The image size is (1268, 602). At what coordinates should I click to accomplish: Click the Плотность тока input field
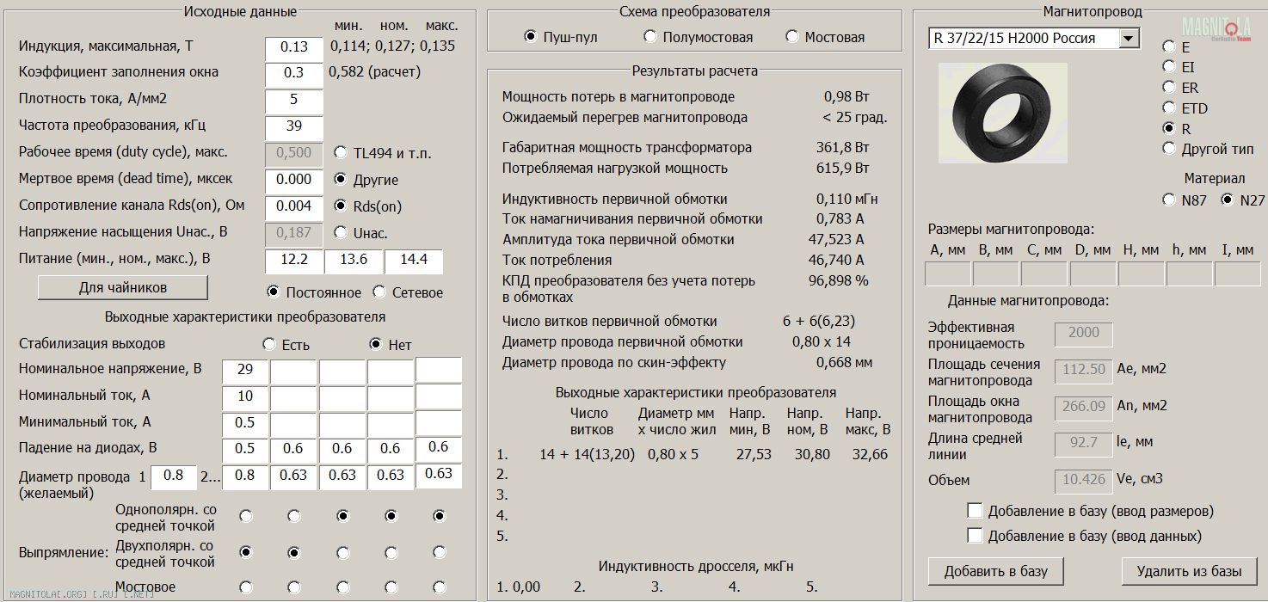[293, 100]
